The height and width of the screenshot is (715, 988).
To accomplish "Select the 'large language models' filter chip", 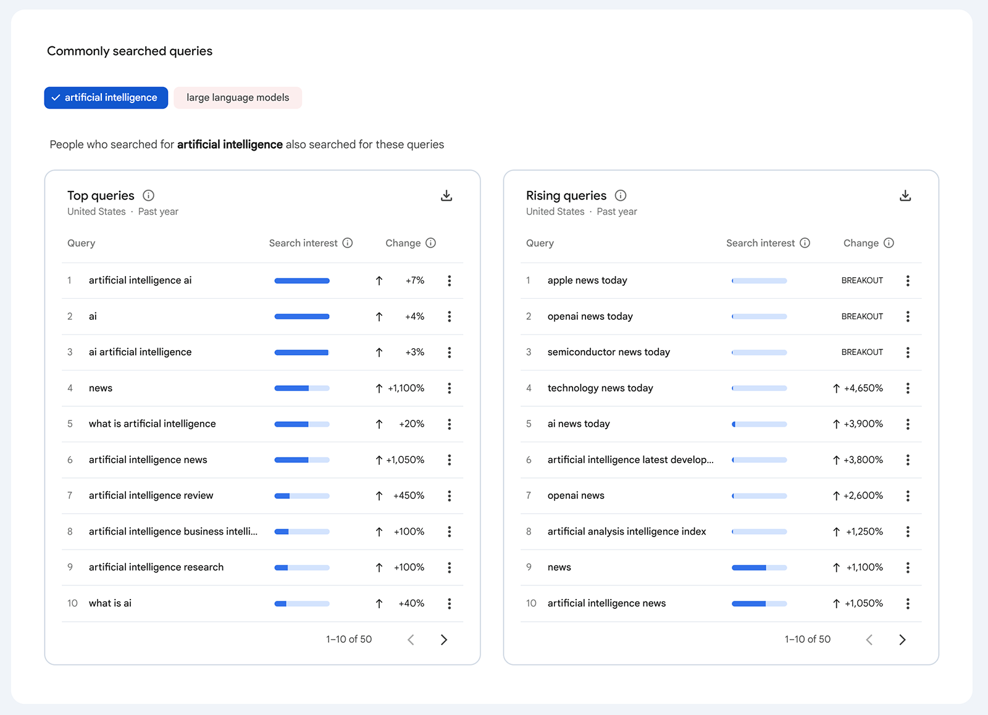I will tap(238, 98).
